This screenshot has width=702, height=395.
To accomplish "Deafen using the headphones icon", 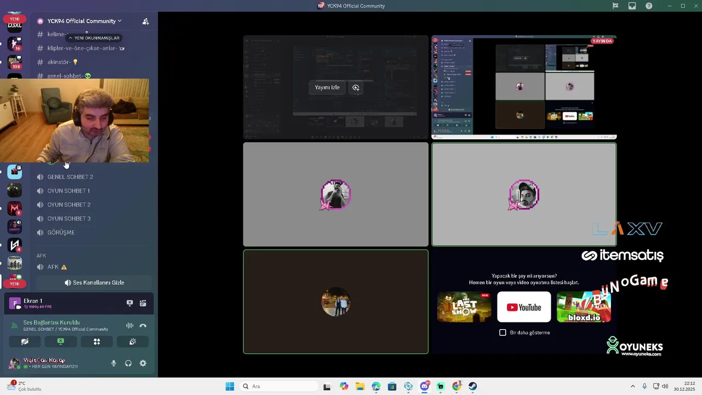I will point(128,363).
